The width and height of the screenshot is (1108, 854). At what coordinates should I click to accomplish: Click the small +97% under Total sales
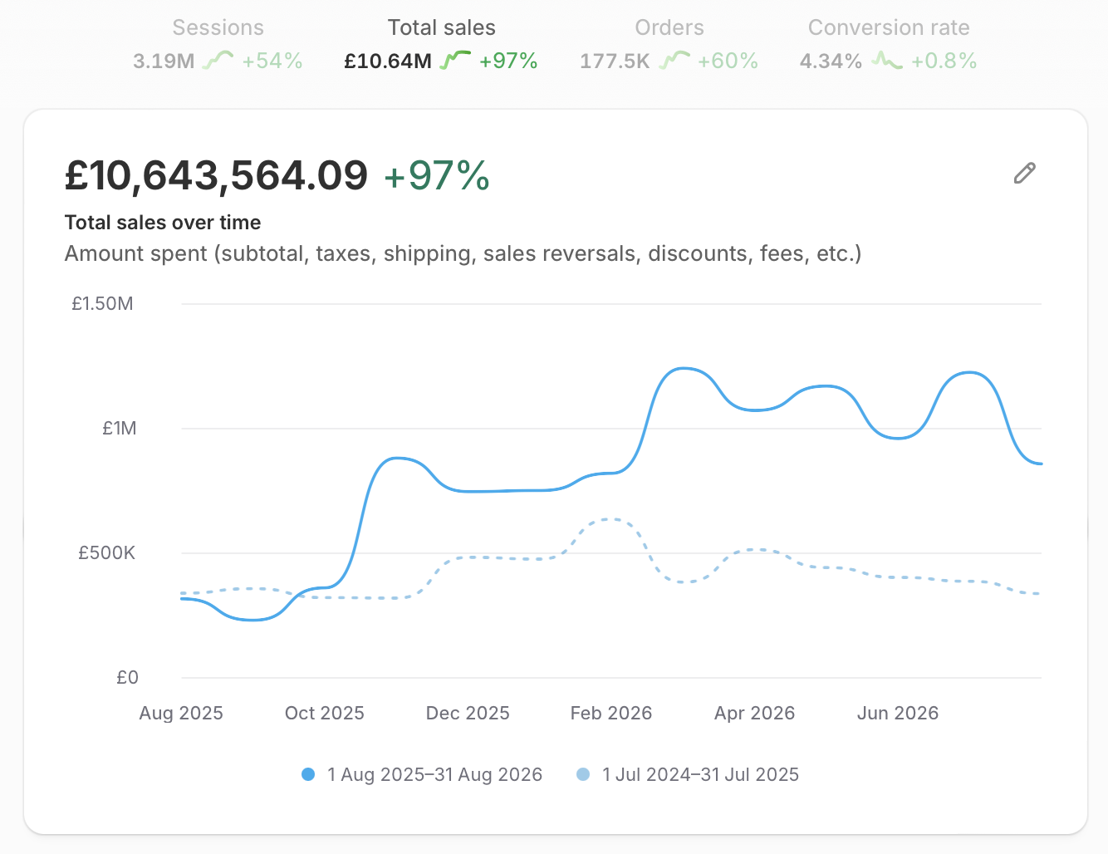click(x=508, y=61)
